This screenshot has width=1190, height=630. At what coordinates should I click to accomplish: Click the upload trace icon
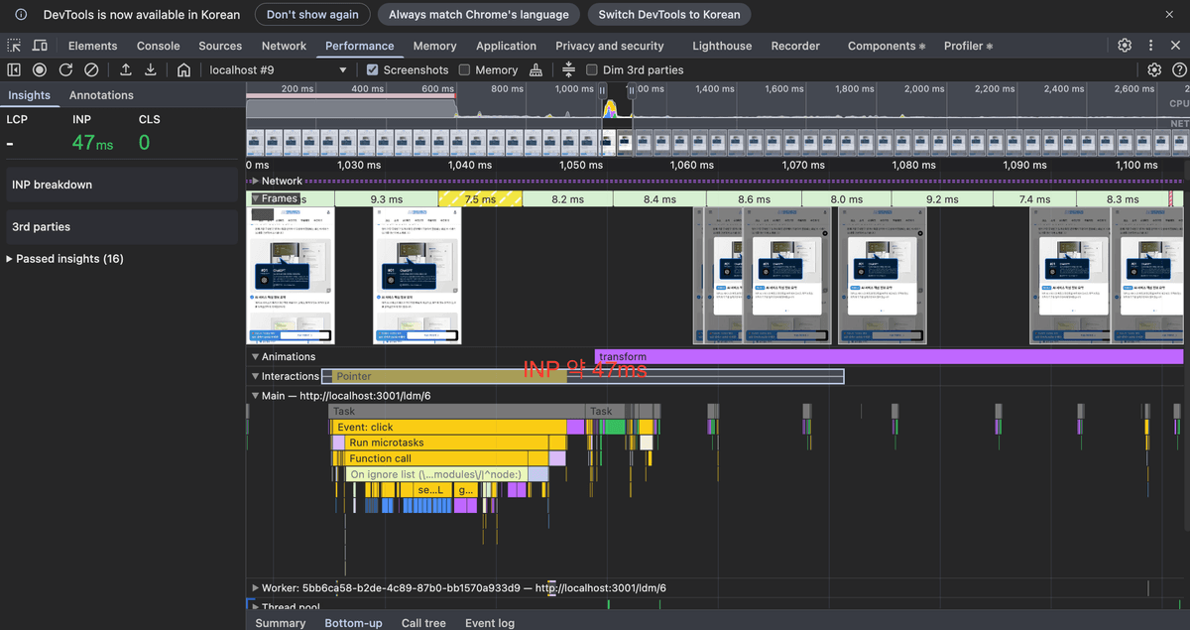pos(126,70)
